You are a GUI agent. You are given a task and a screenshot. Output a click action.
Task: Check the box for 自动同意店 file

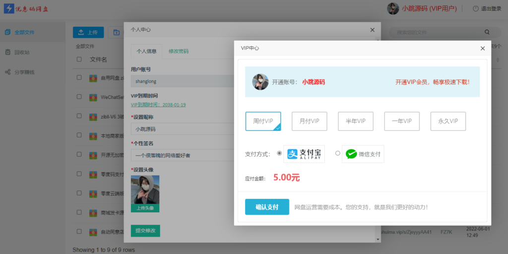(79, 231)
